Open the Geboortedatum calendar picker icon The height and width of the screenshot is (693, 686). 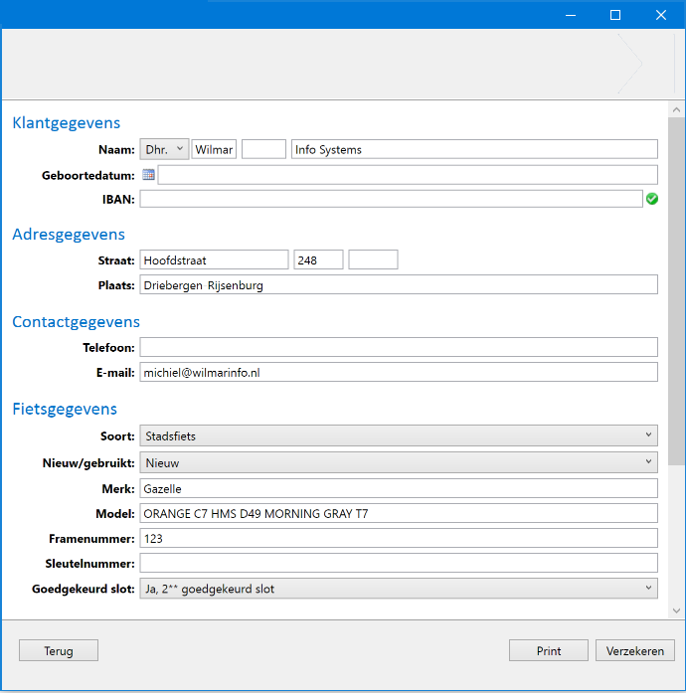(x=148, y=175)
